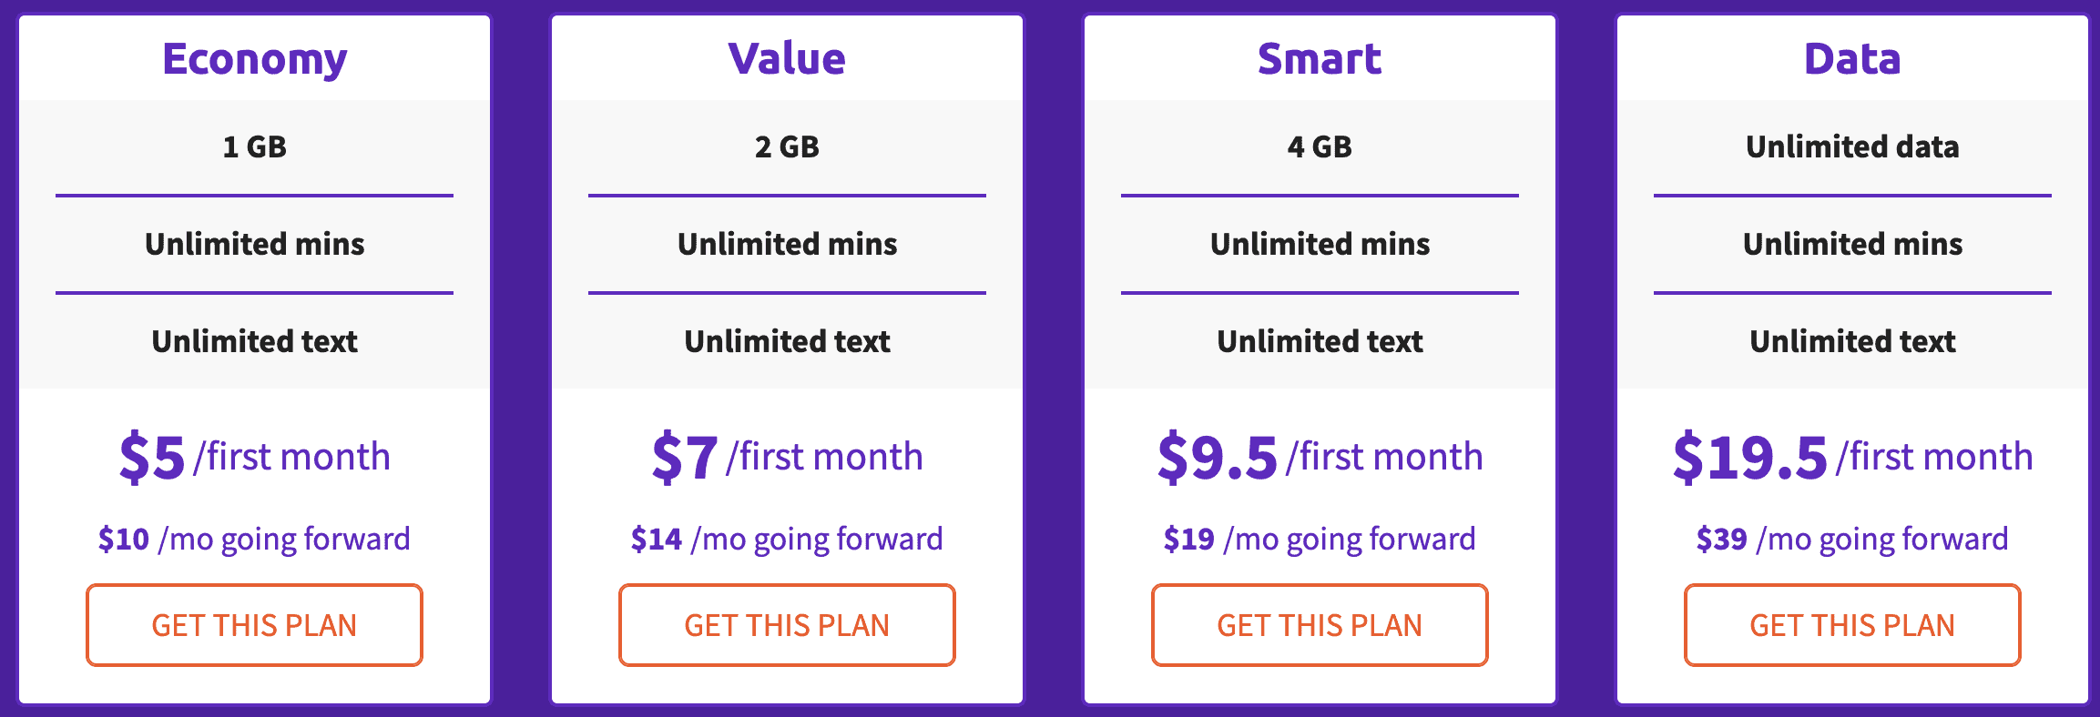Click the 2 GB data allowance label

787,146
